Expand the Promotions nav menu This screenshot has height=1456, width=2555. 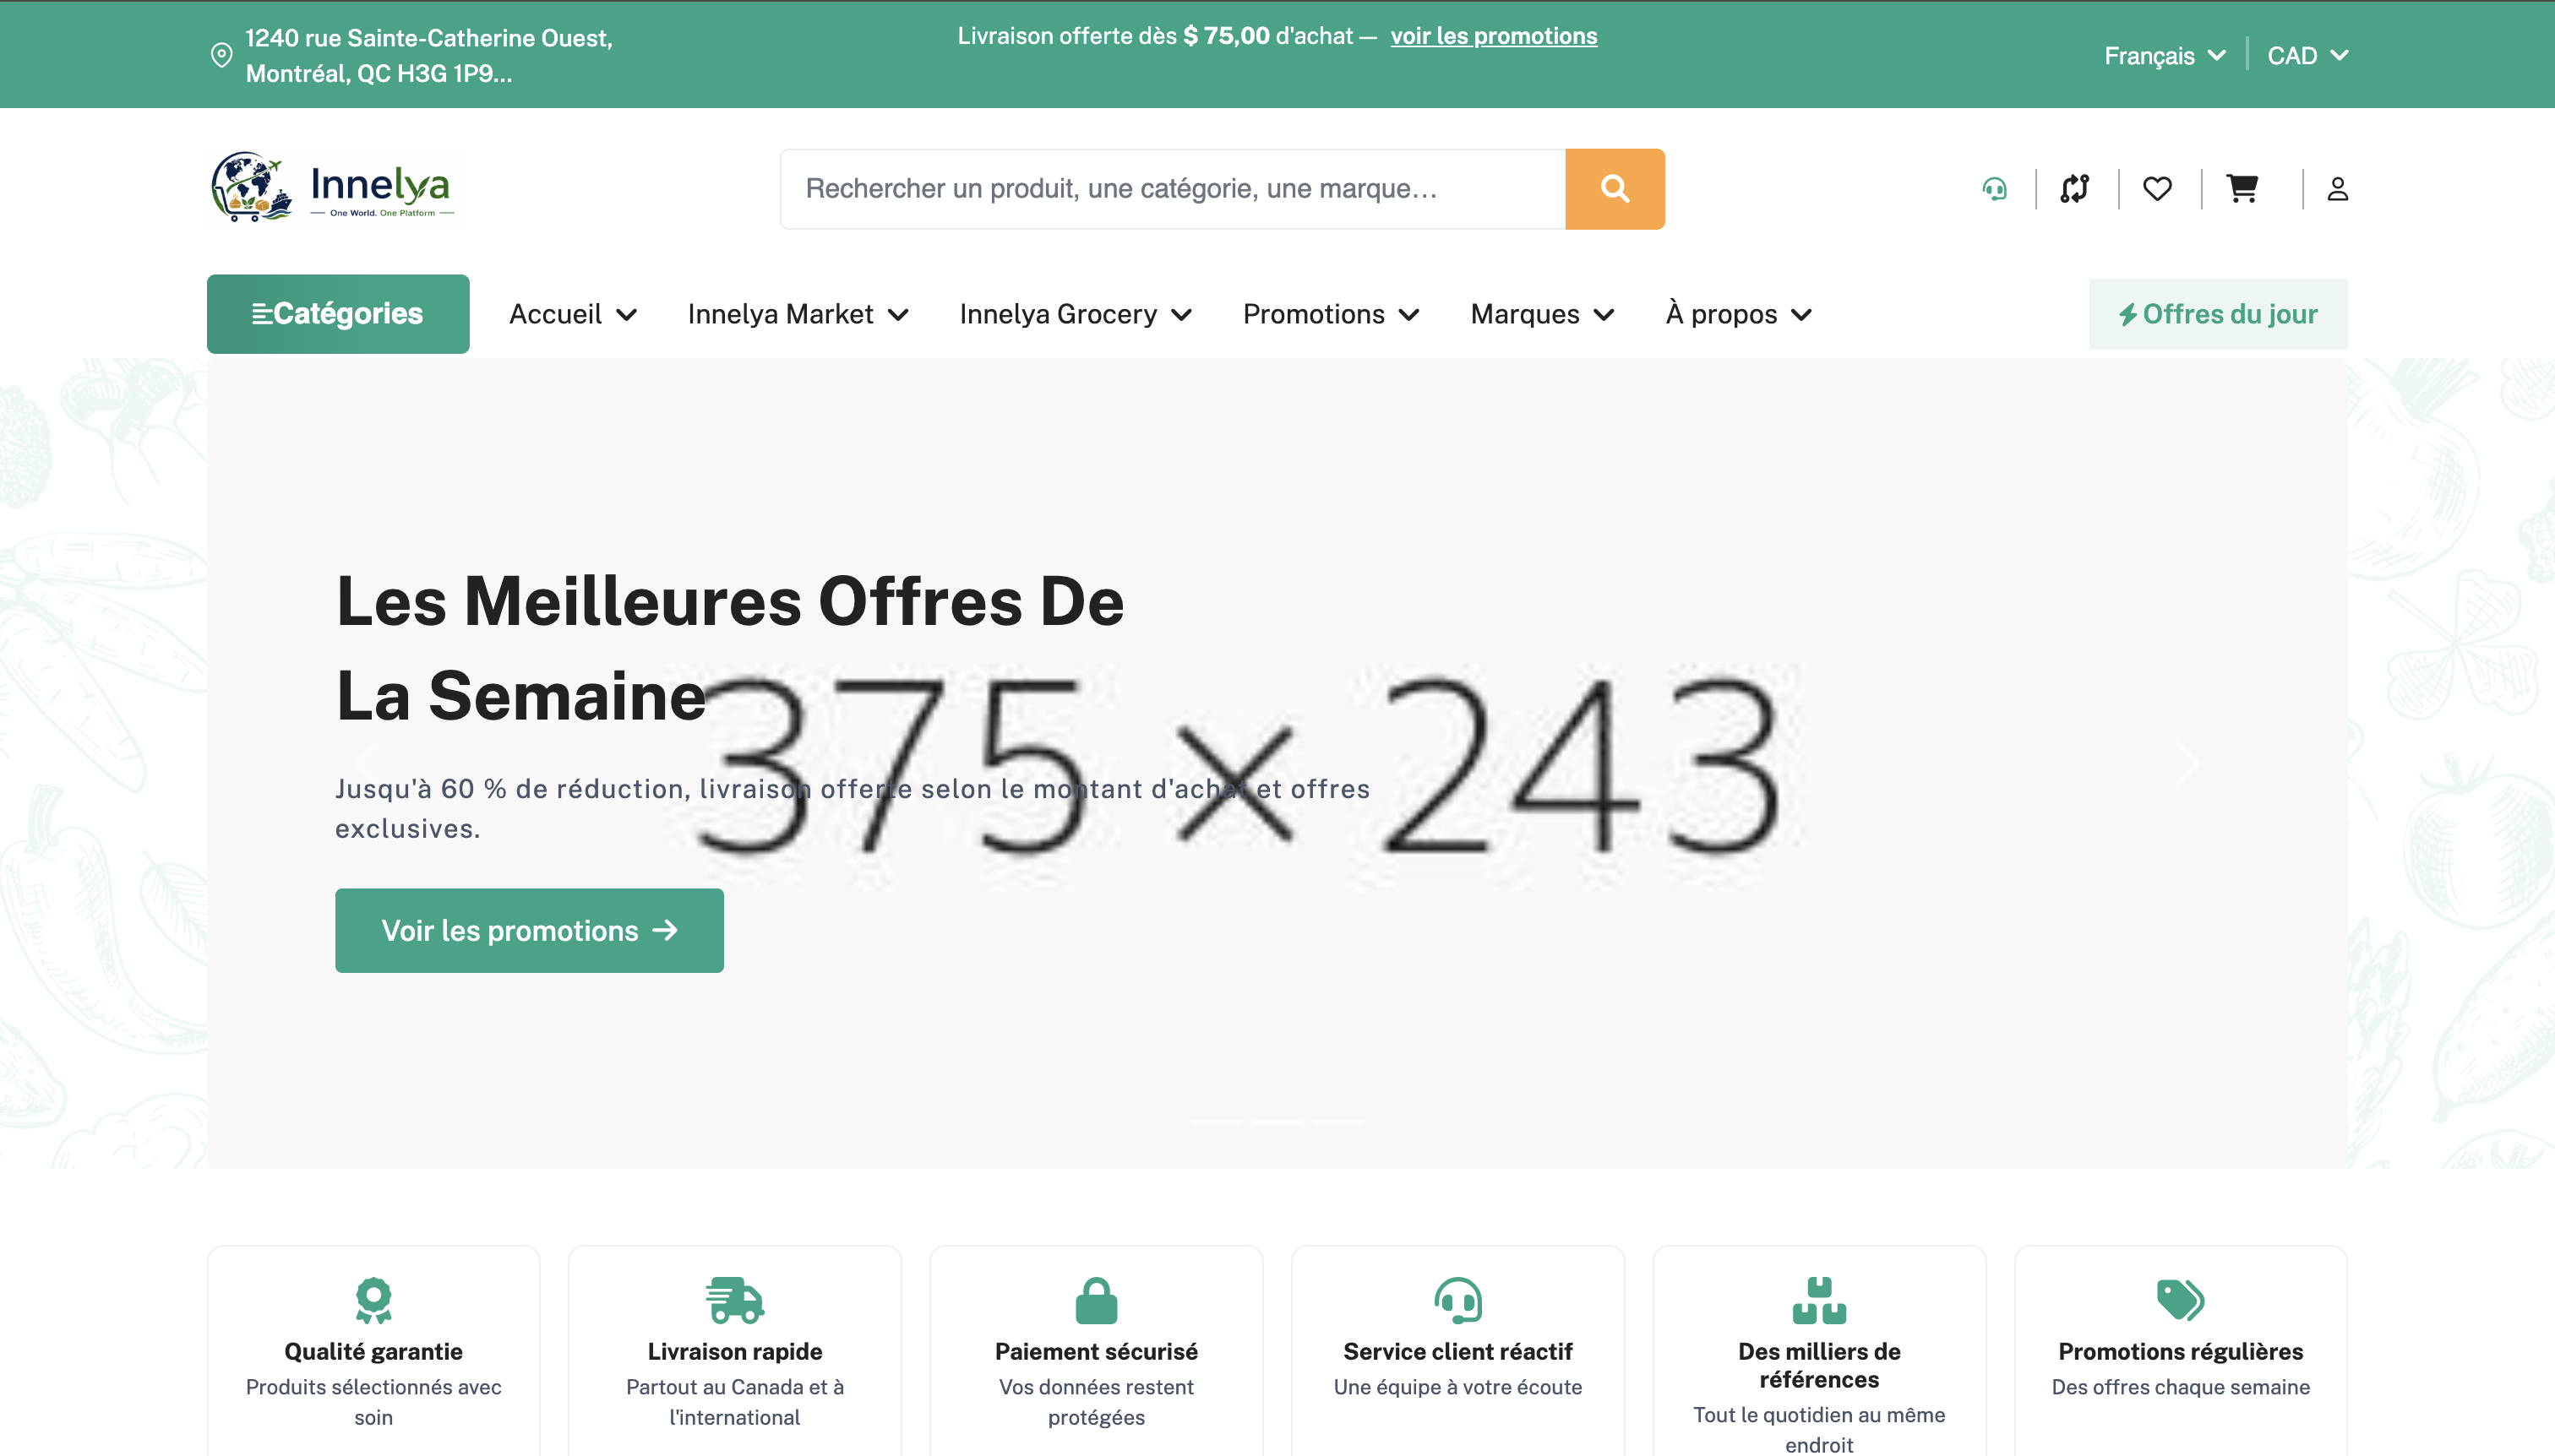(x=1331, y=314)
